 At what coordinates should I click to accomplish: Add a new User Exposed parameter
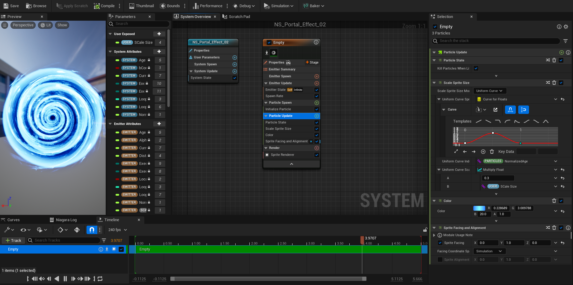(x=159, y=34)
